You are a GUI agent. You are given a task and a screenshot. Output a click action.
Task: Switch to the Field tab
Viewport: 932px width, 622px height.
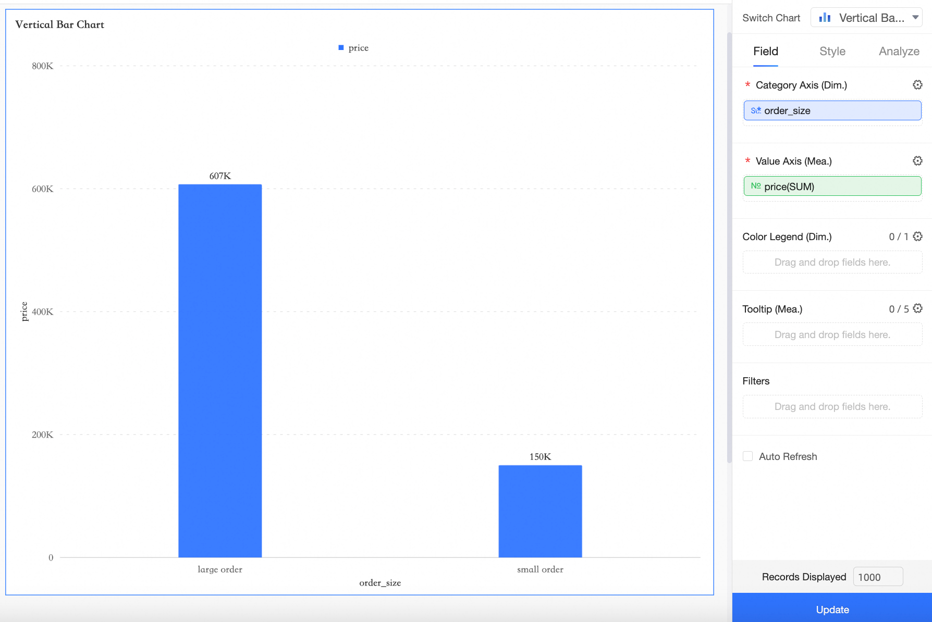[765, 51]
